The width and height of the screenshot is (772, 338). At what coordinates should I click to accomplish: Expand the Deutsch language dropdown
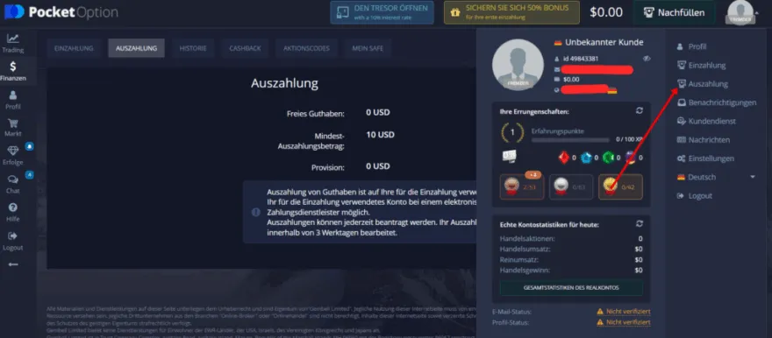(716, 177)
